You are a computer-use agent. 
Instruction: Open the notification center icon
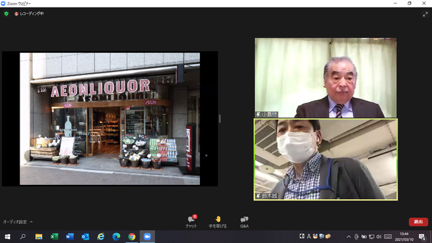point(423,237)
